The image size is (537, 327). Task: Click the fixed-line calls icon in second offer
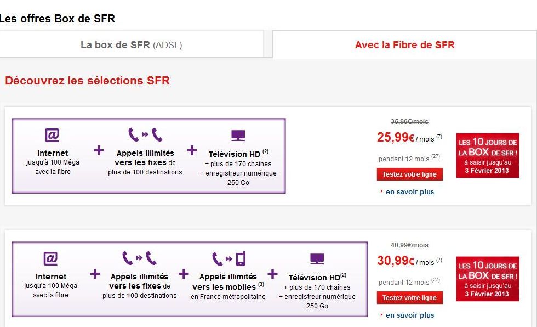click(x=139, y=258)
